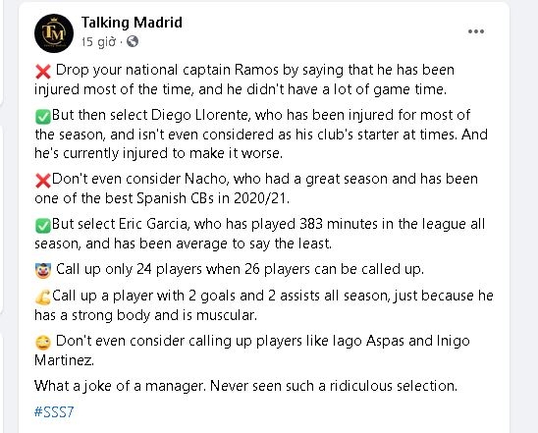The width and height of the screenshot is (538, 433).
Task: Click the flexed biceps emoji
Action: coord(43,298)
